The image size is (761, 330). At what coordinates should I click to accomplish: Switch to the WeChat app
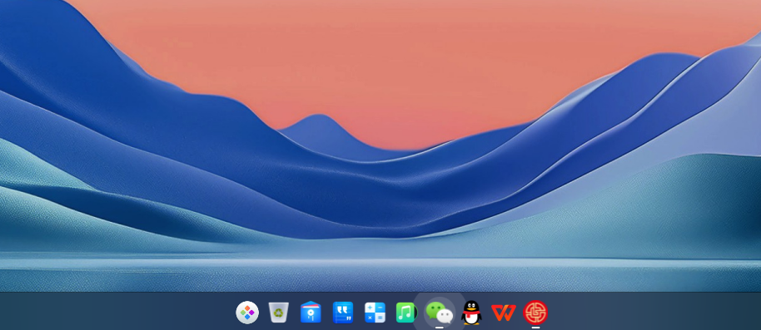439,313
